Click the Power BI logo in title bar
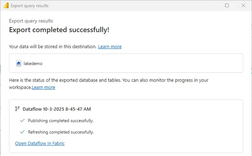The image size is (252, 156). click(6, 6)
